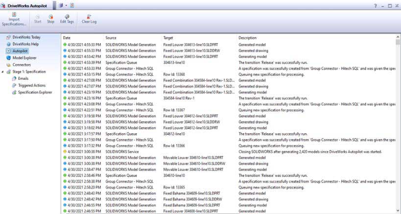401x214 pixels.
Task: Click the scrollbar up arrow of the log
Action: pos(398,37)
